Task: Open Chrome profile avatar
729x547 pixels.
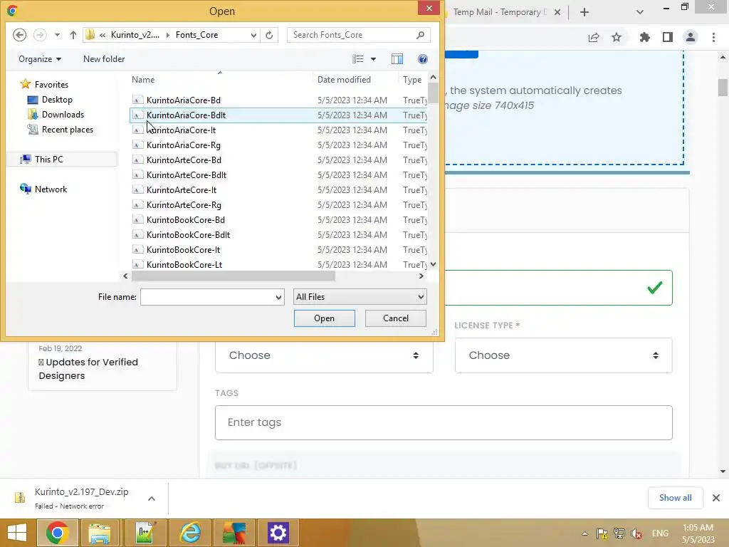Action: 691,37
